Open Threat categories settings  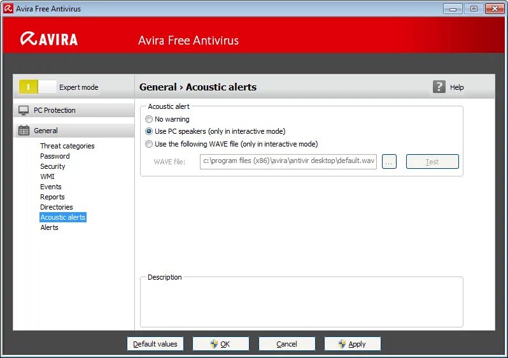point(67,146)
